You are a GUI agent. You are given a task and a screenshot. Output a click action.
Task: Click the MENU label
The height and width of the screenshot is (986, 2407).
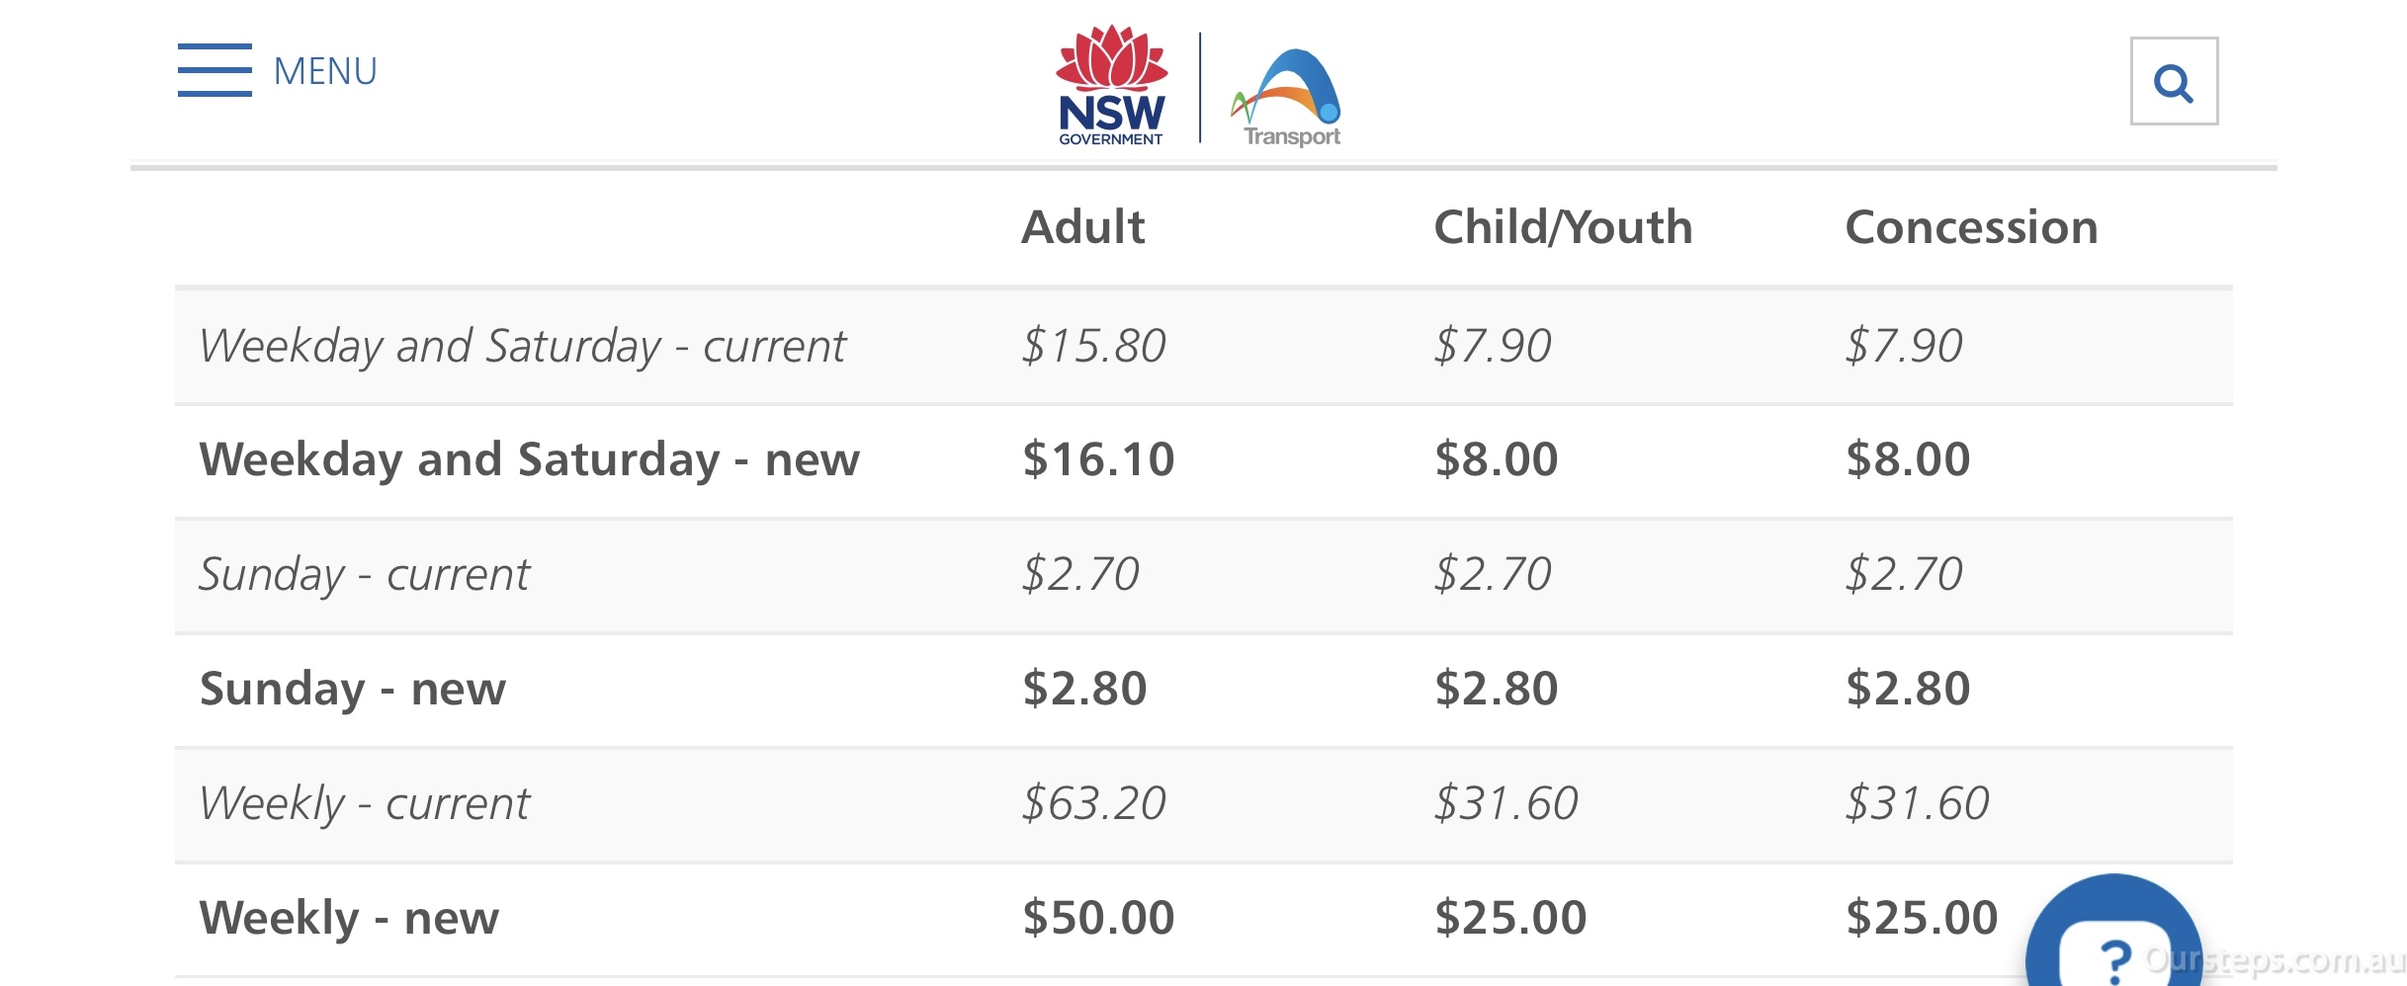click(325, 71)
